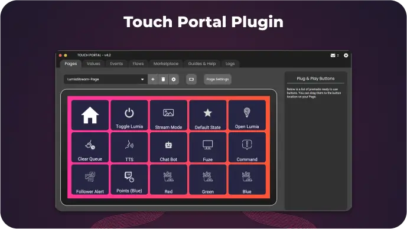Image resolution: width=407 pixels, height=229 pixels.
Task: Click the Fuze monitor tile
Action: click(208, 148)
